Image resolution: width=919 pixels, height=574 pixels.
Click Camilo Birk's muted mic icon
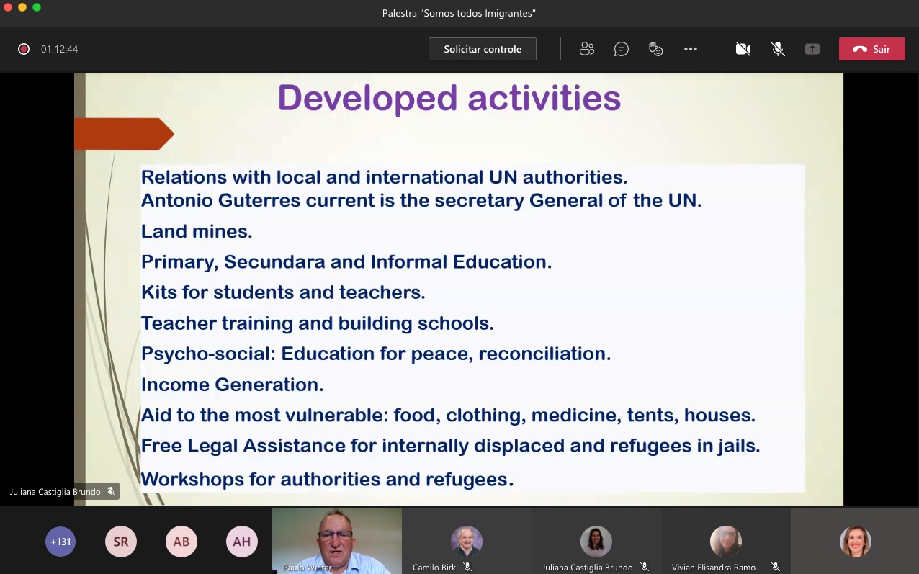tap(467, 568)
